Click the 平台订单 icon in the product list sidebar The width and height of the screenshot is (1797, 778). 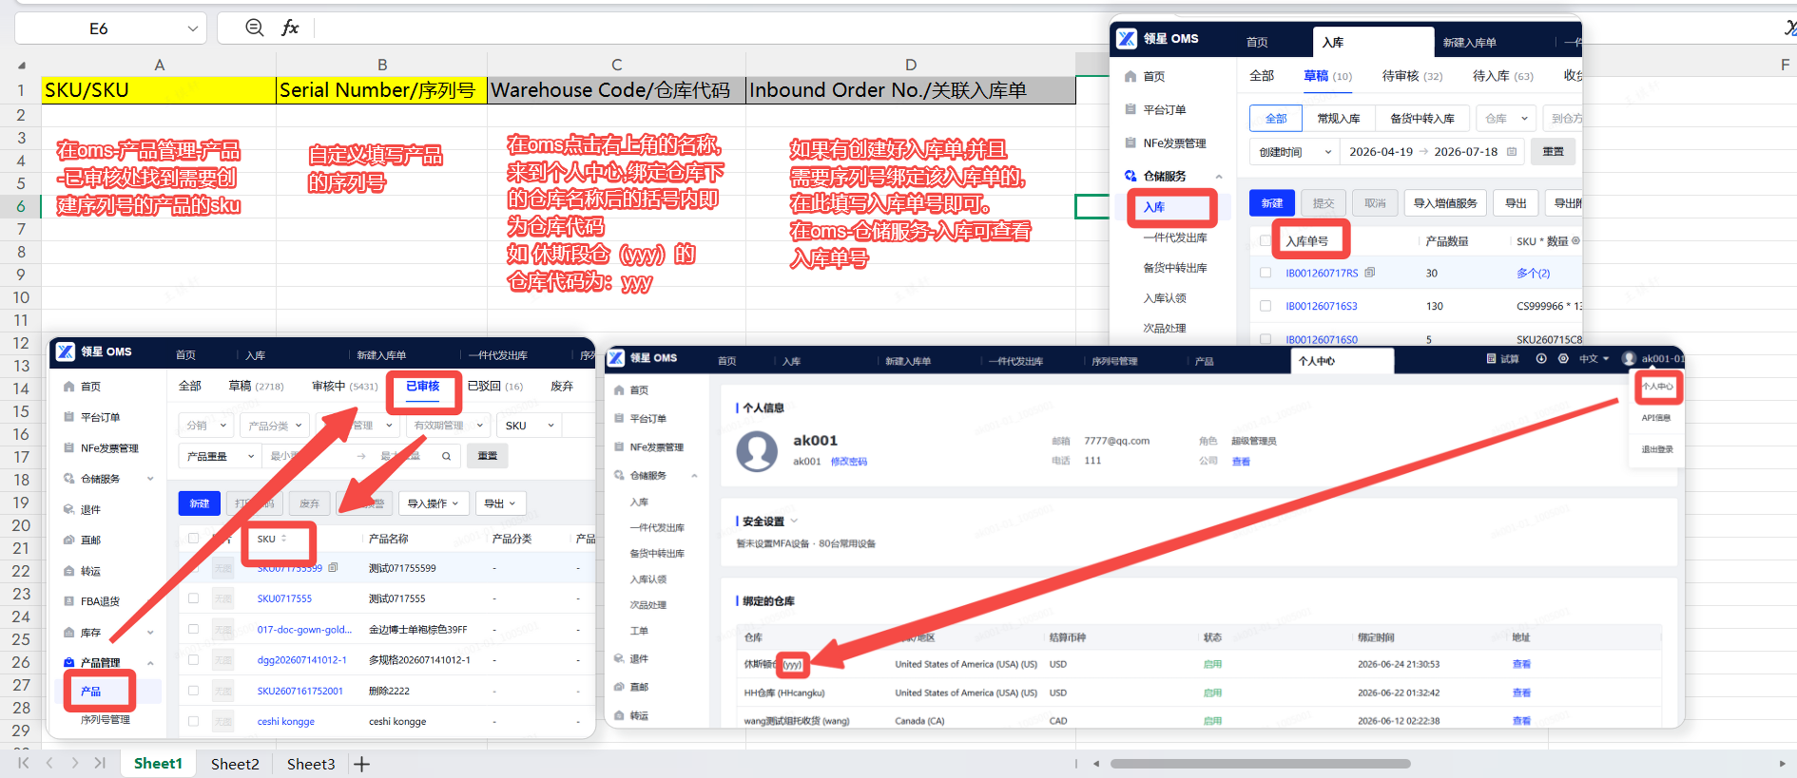coord(69,417)
